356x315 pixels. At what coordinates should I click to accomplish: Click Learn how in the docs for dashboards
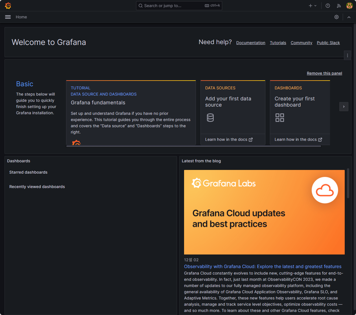coord(298,139)
